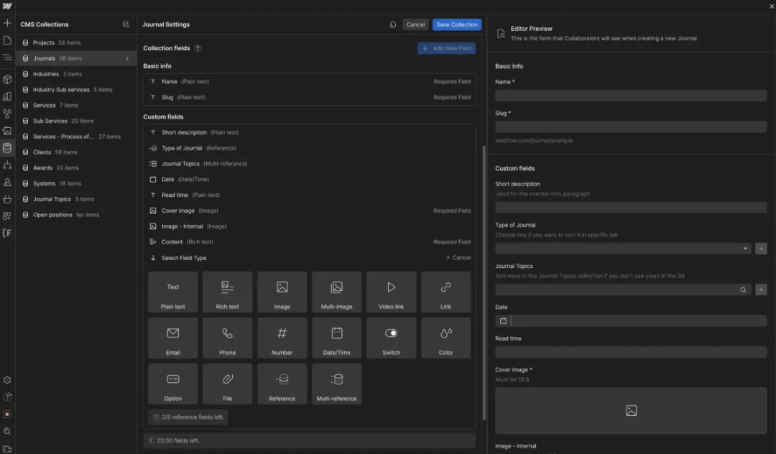Click the Save Collection button
Viewport: 776px width, 454px height.
tap(456, 24)
